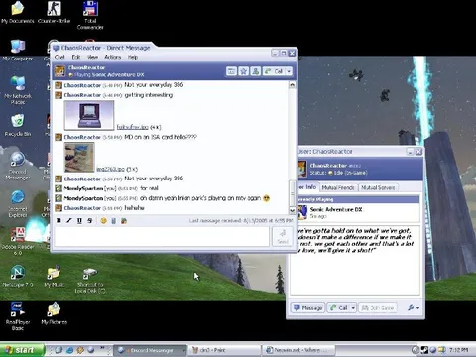Click ChaosReactor avatar in profile window
The width and height of the screenshot is (476, 357).
[x=302, y=169]
